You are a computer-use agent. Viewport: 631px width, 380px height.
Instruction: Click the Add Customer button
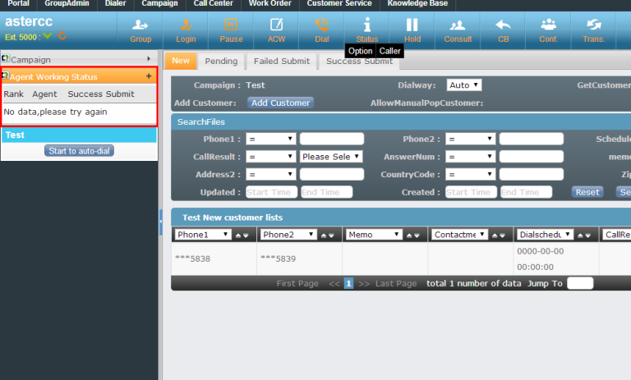tap(280, 103)
